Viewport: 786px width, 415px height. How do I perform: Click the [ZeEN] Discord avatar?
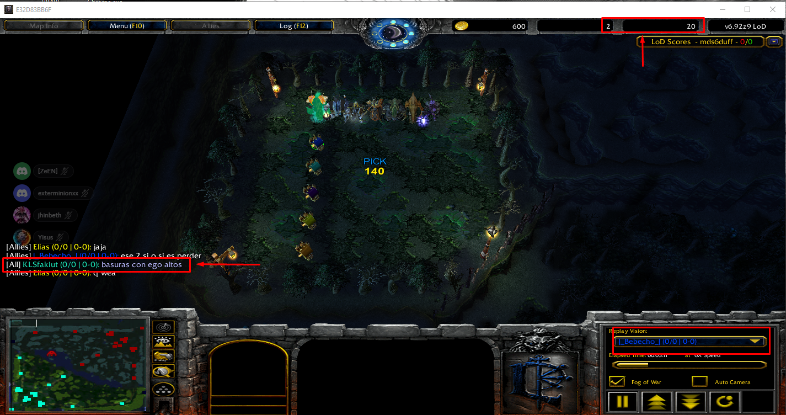(22, 171)
